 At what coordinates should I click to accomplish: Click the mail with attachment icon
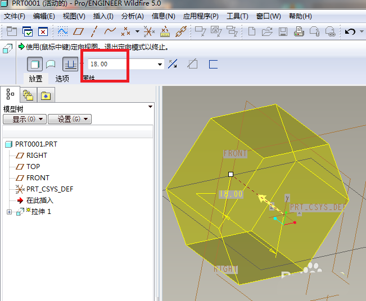point(314,31)
